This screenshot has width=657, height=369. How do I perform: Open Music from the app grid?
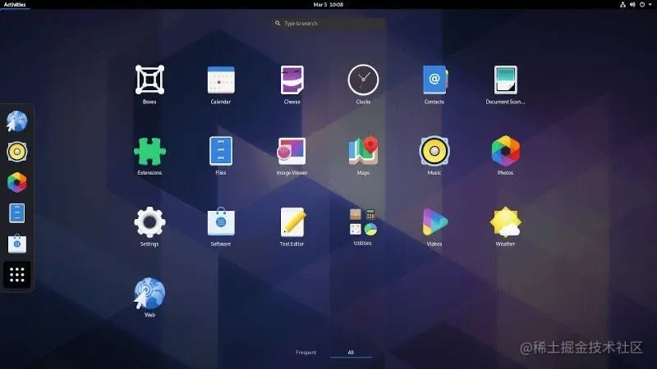434,152
